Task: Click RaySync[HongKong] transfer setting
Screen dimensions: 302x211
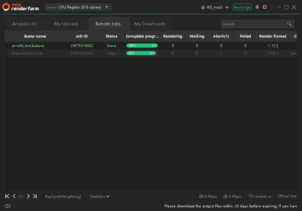Action: pos(63,196)
